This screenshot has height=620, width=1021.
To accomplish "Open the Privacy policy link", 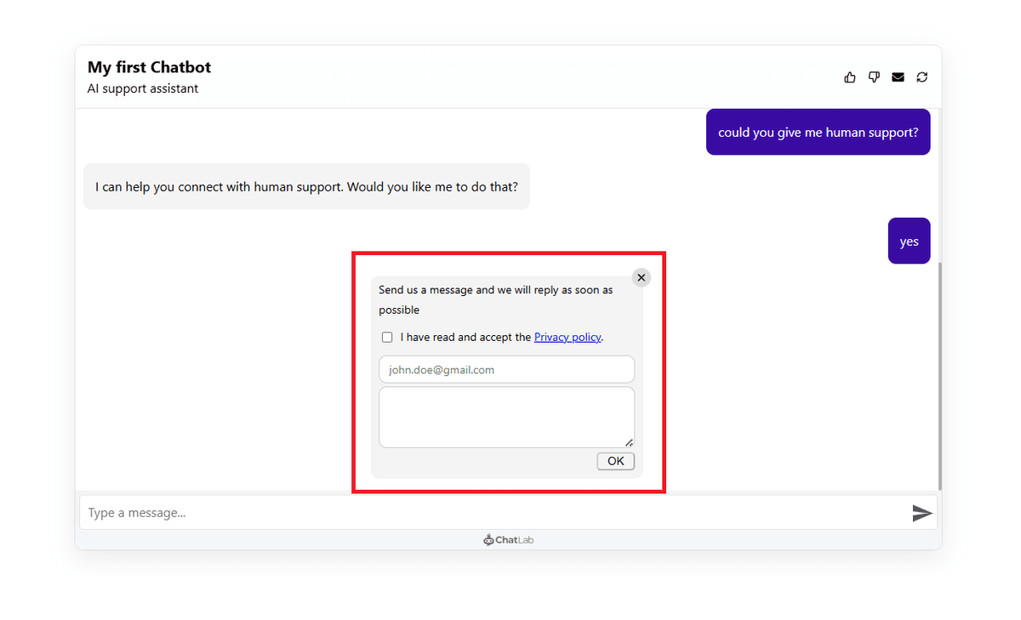I will (568, 338).
